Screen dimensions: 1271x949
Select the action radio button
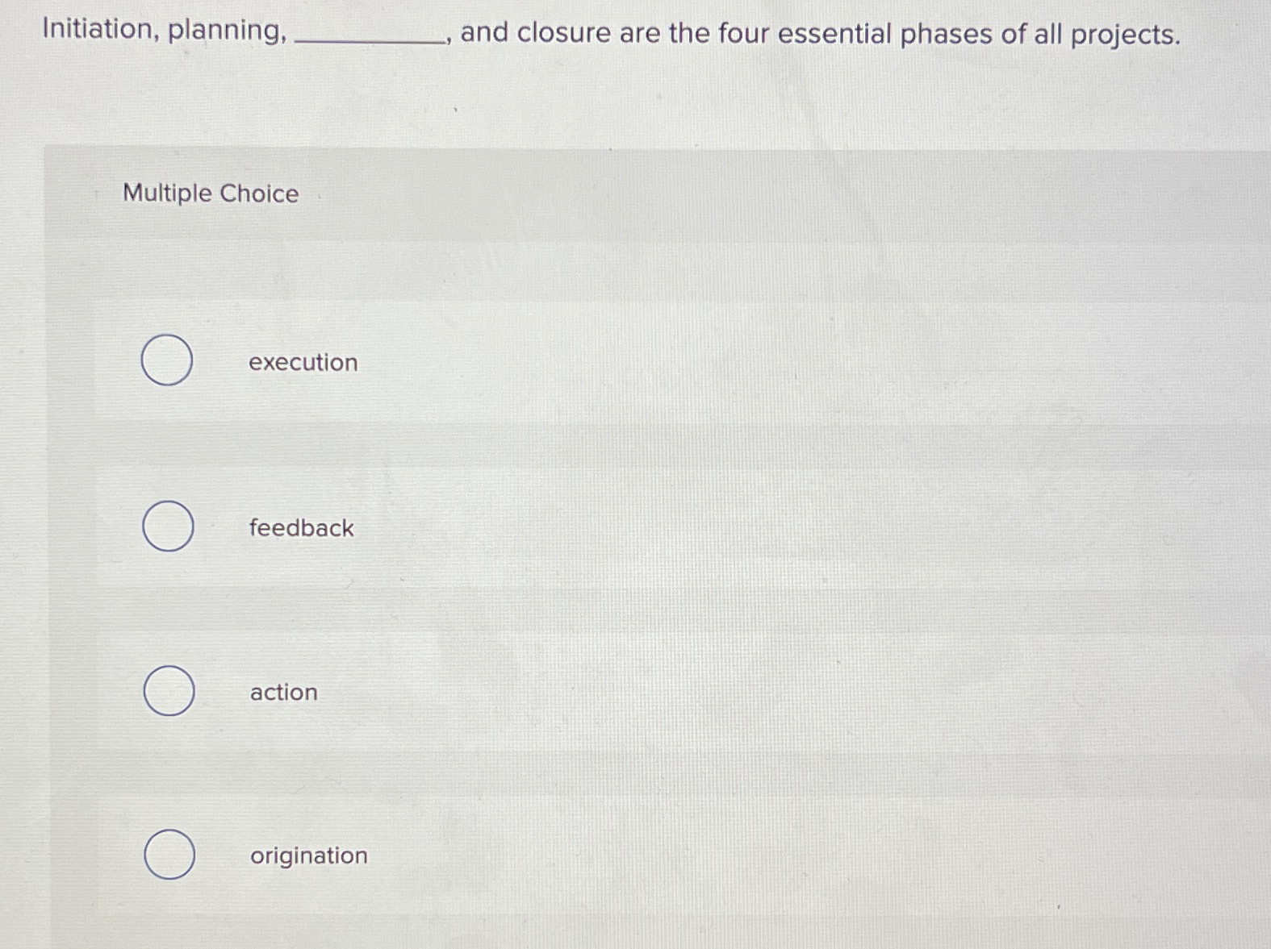click(169, 692)
